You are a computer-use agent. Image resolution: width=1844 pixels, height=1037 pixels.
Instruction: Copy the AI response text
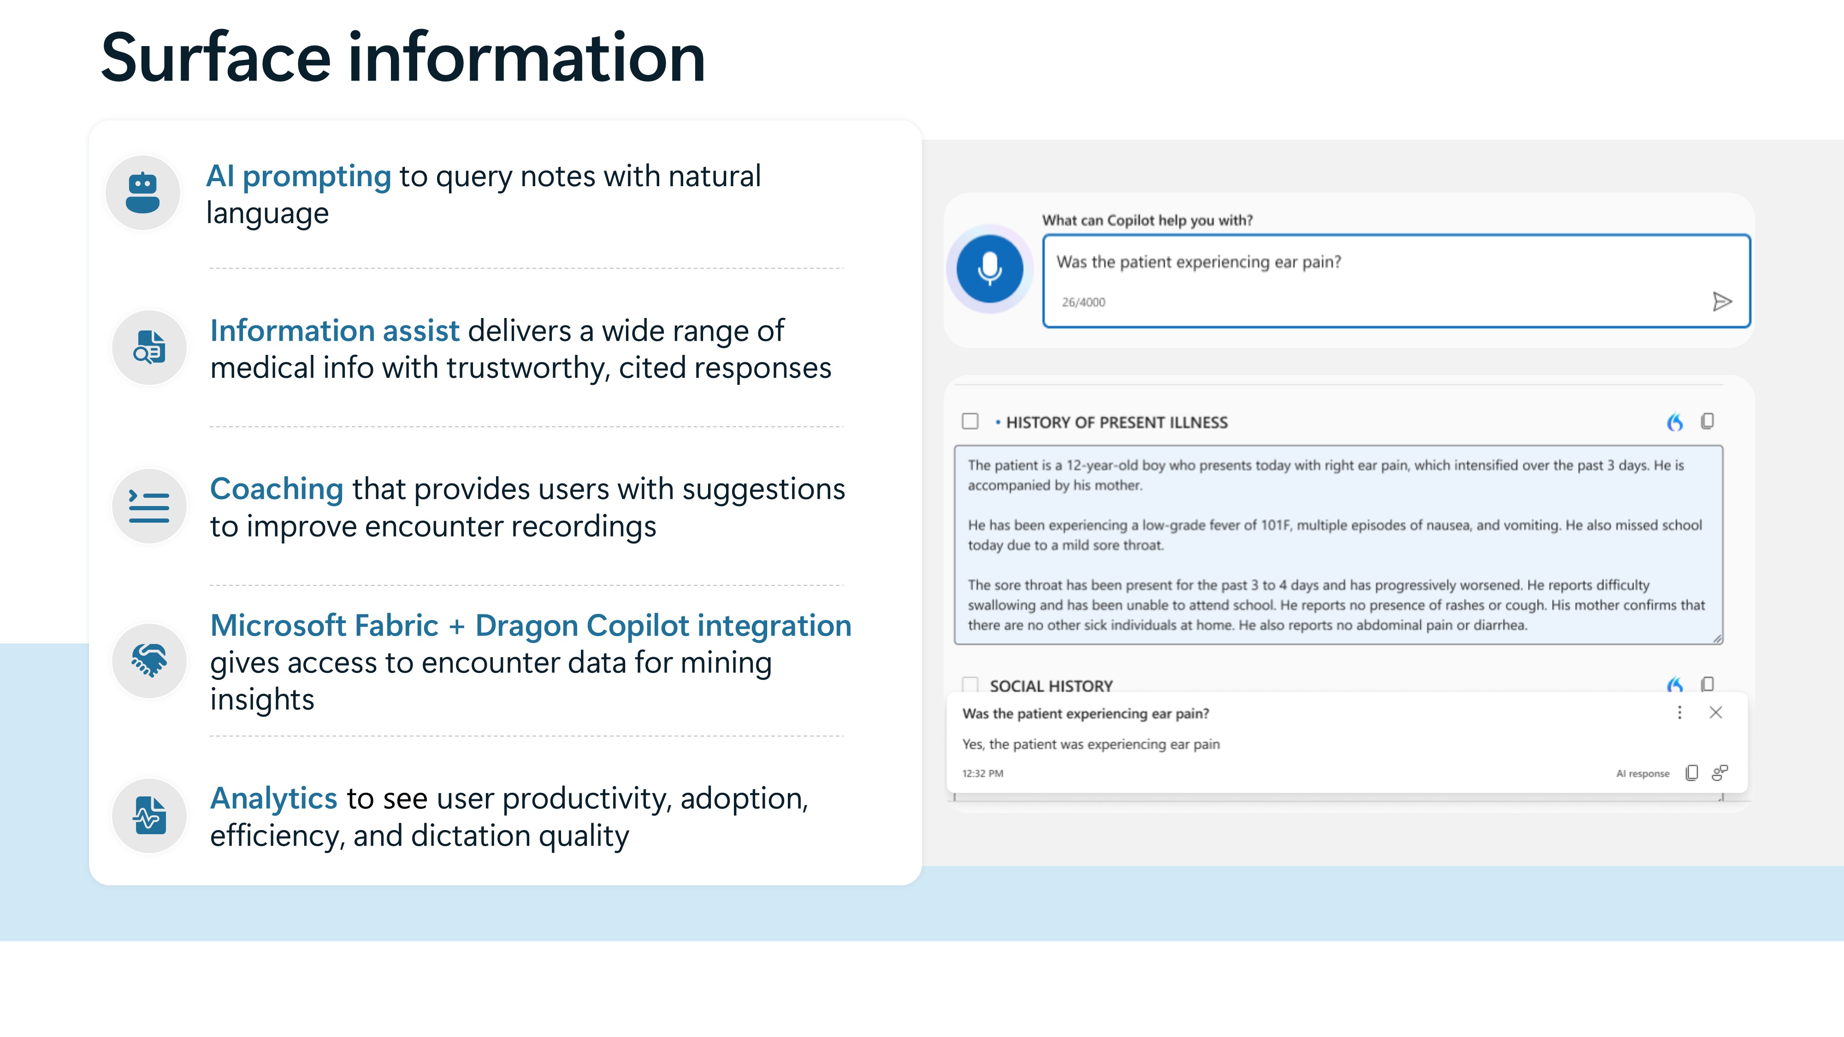coord(1691,773)
